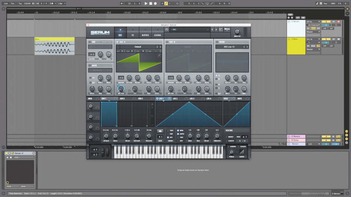Select the Bass audio clip in arrangement

click(x=54, y=46)
